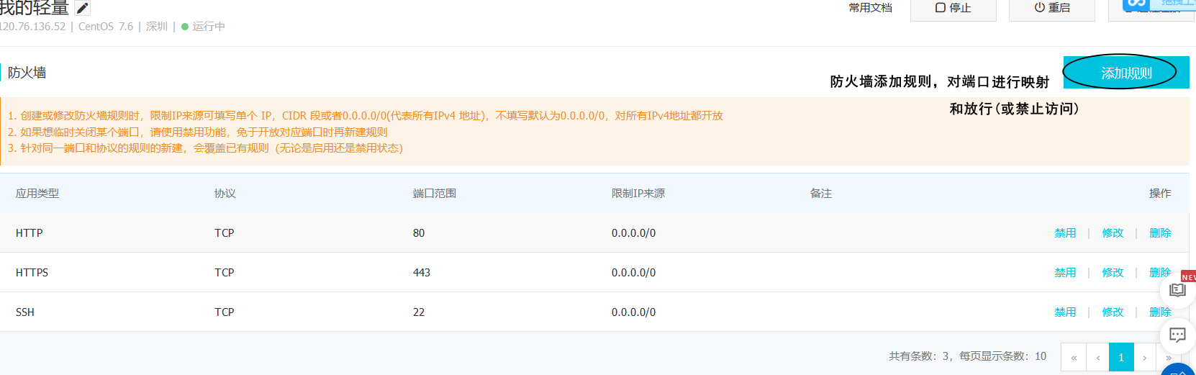
Task: Click port value 22
Action: [419, 312]
